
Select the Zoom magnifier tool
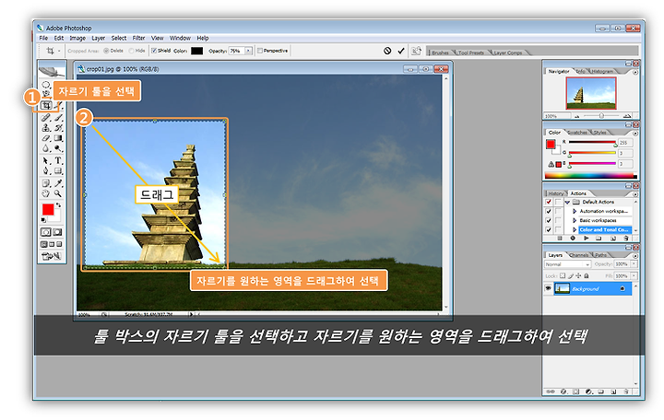tap(58, 193)
